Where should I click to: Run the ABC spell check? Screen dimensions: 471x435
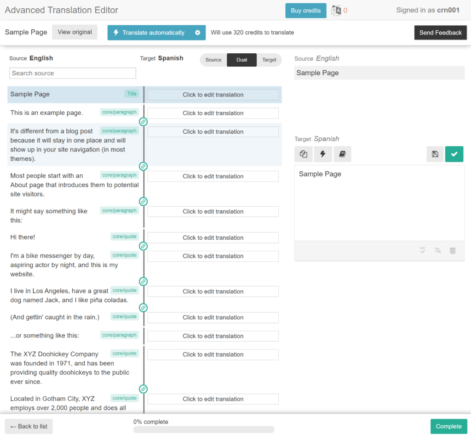pyautogui.click(x=422, y=250)
